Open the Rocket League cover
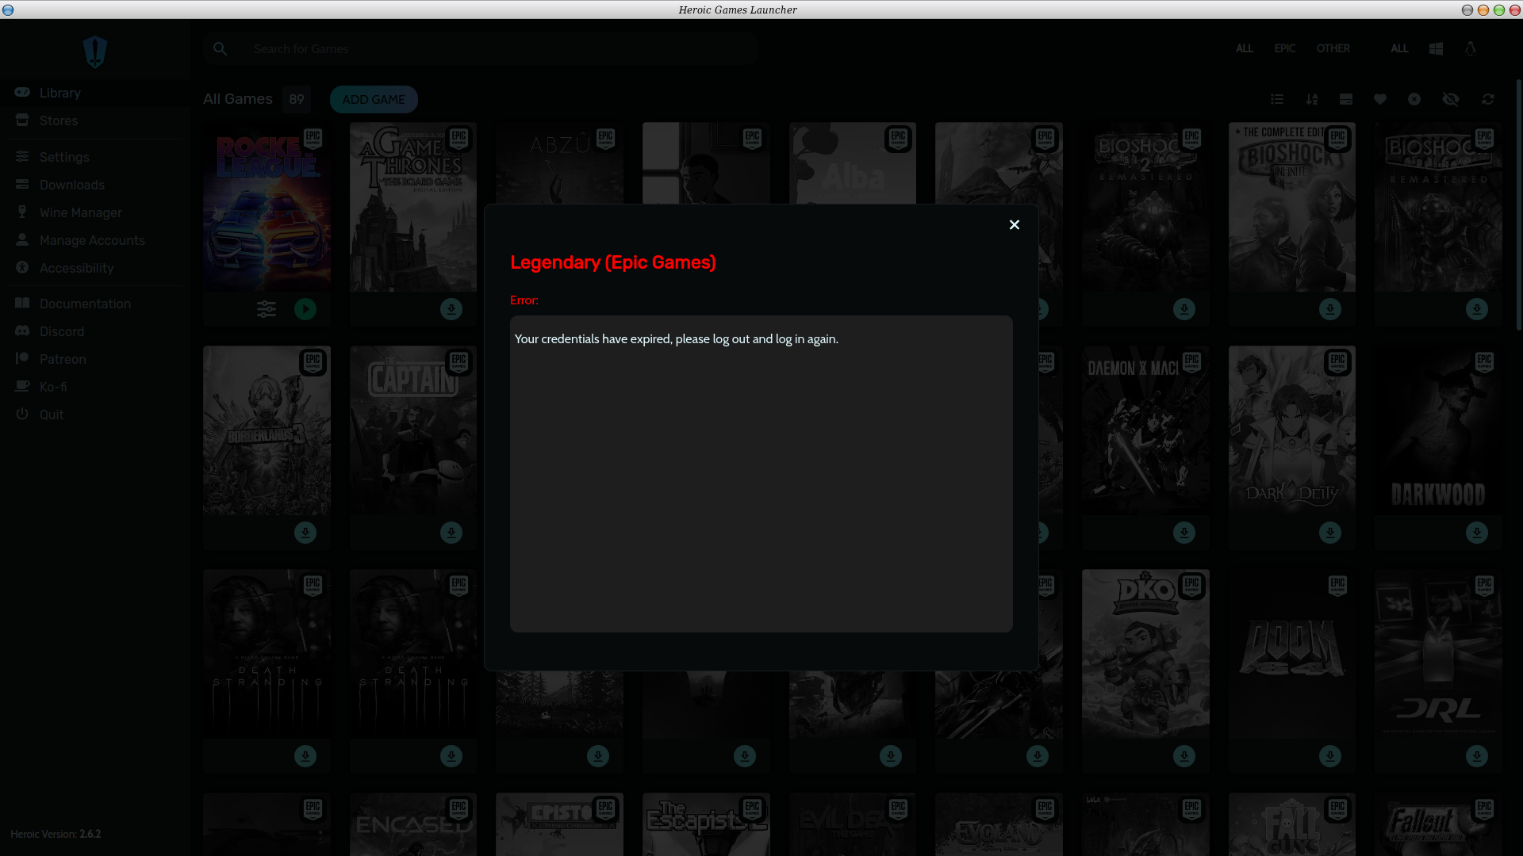The width and height of the screenshot is (1523, 856). tap(267, 207)
